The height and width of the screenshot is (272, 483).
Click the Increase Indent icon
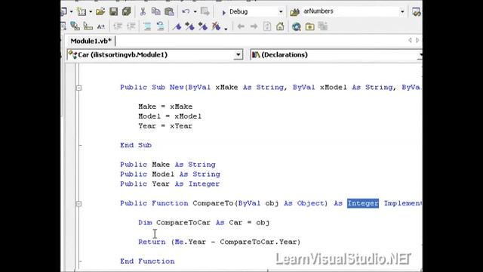131,26
